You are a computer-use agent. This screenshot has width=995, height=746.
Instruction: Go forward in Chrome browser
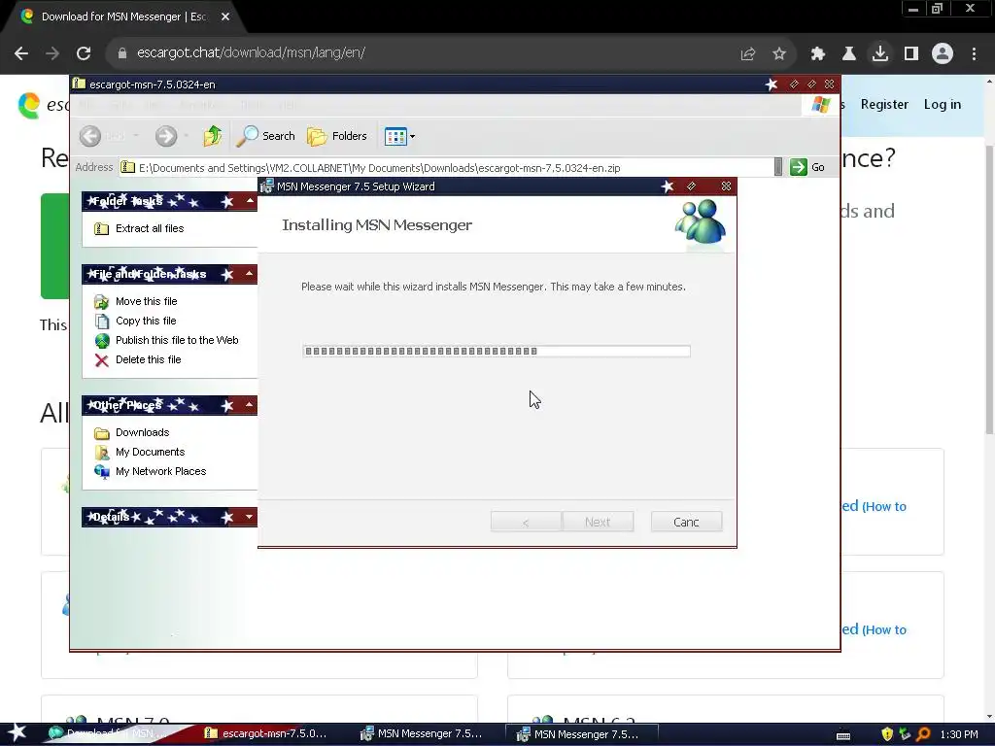pos(52,53)
